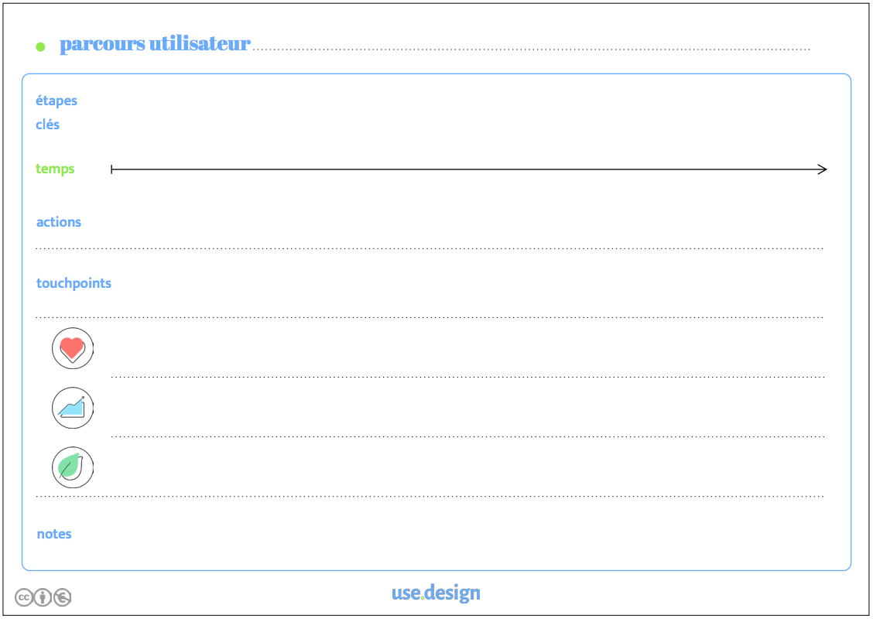The width and height of the screenshot is (873, 619).
Task: Click the notes section label
Action: click(x=54, y=534)
